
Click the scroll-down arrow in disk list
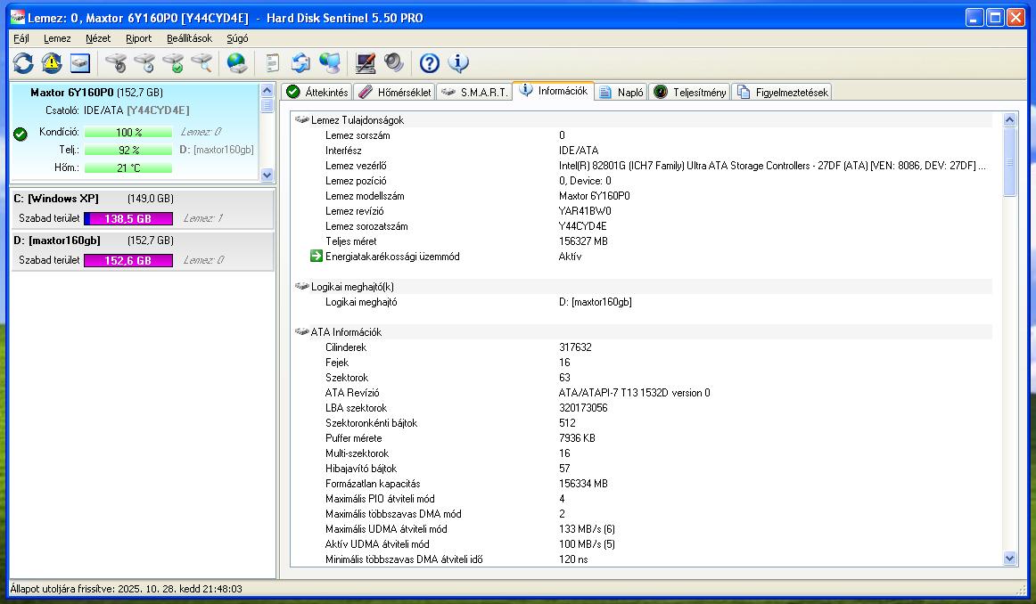point(267,175)
